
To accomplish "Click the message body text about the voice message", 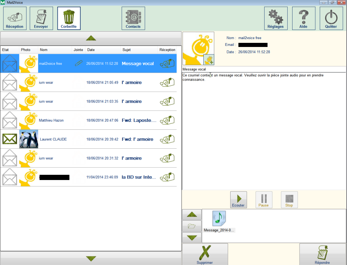I will point(253,78).
